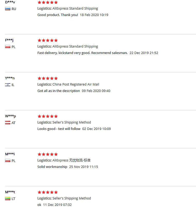
Task: Click the star rating on Y***n's review
Action: 48,78
